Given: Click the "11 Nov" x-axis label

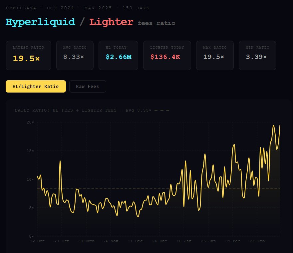Looking at the screenshot, I should point(86,241).
